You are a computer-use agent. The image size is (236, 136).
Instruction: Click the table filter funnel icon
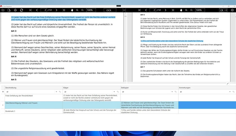point(3,92)
